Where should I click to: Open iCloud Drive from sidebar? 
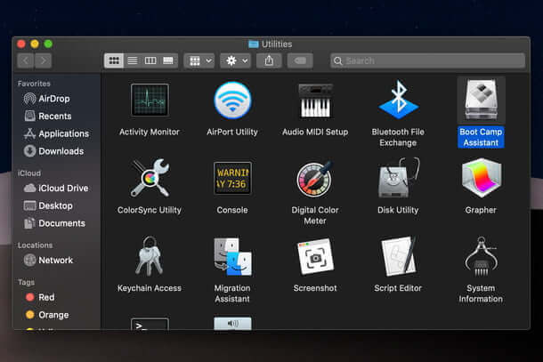pyautogui.click(x=63, y=188)
